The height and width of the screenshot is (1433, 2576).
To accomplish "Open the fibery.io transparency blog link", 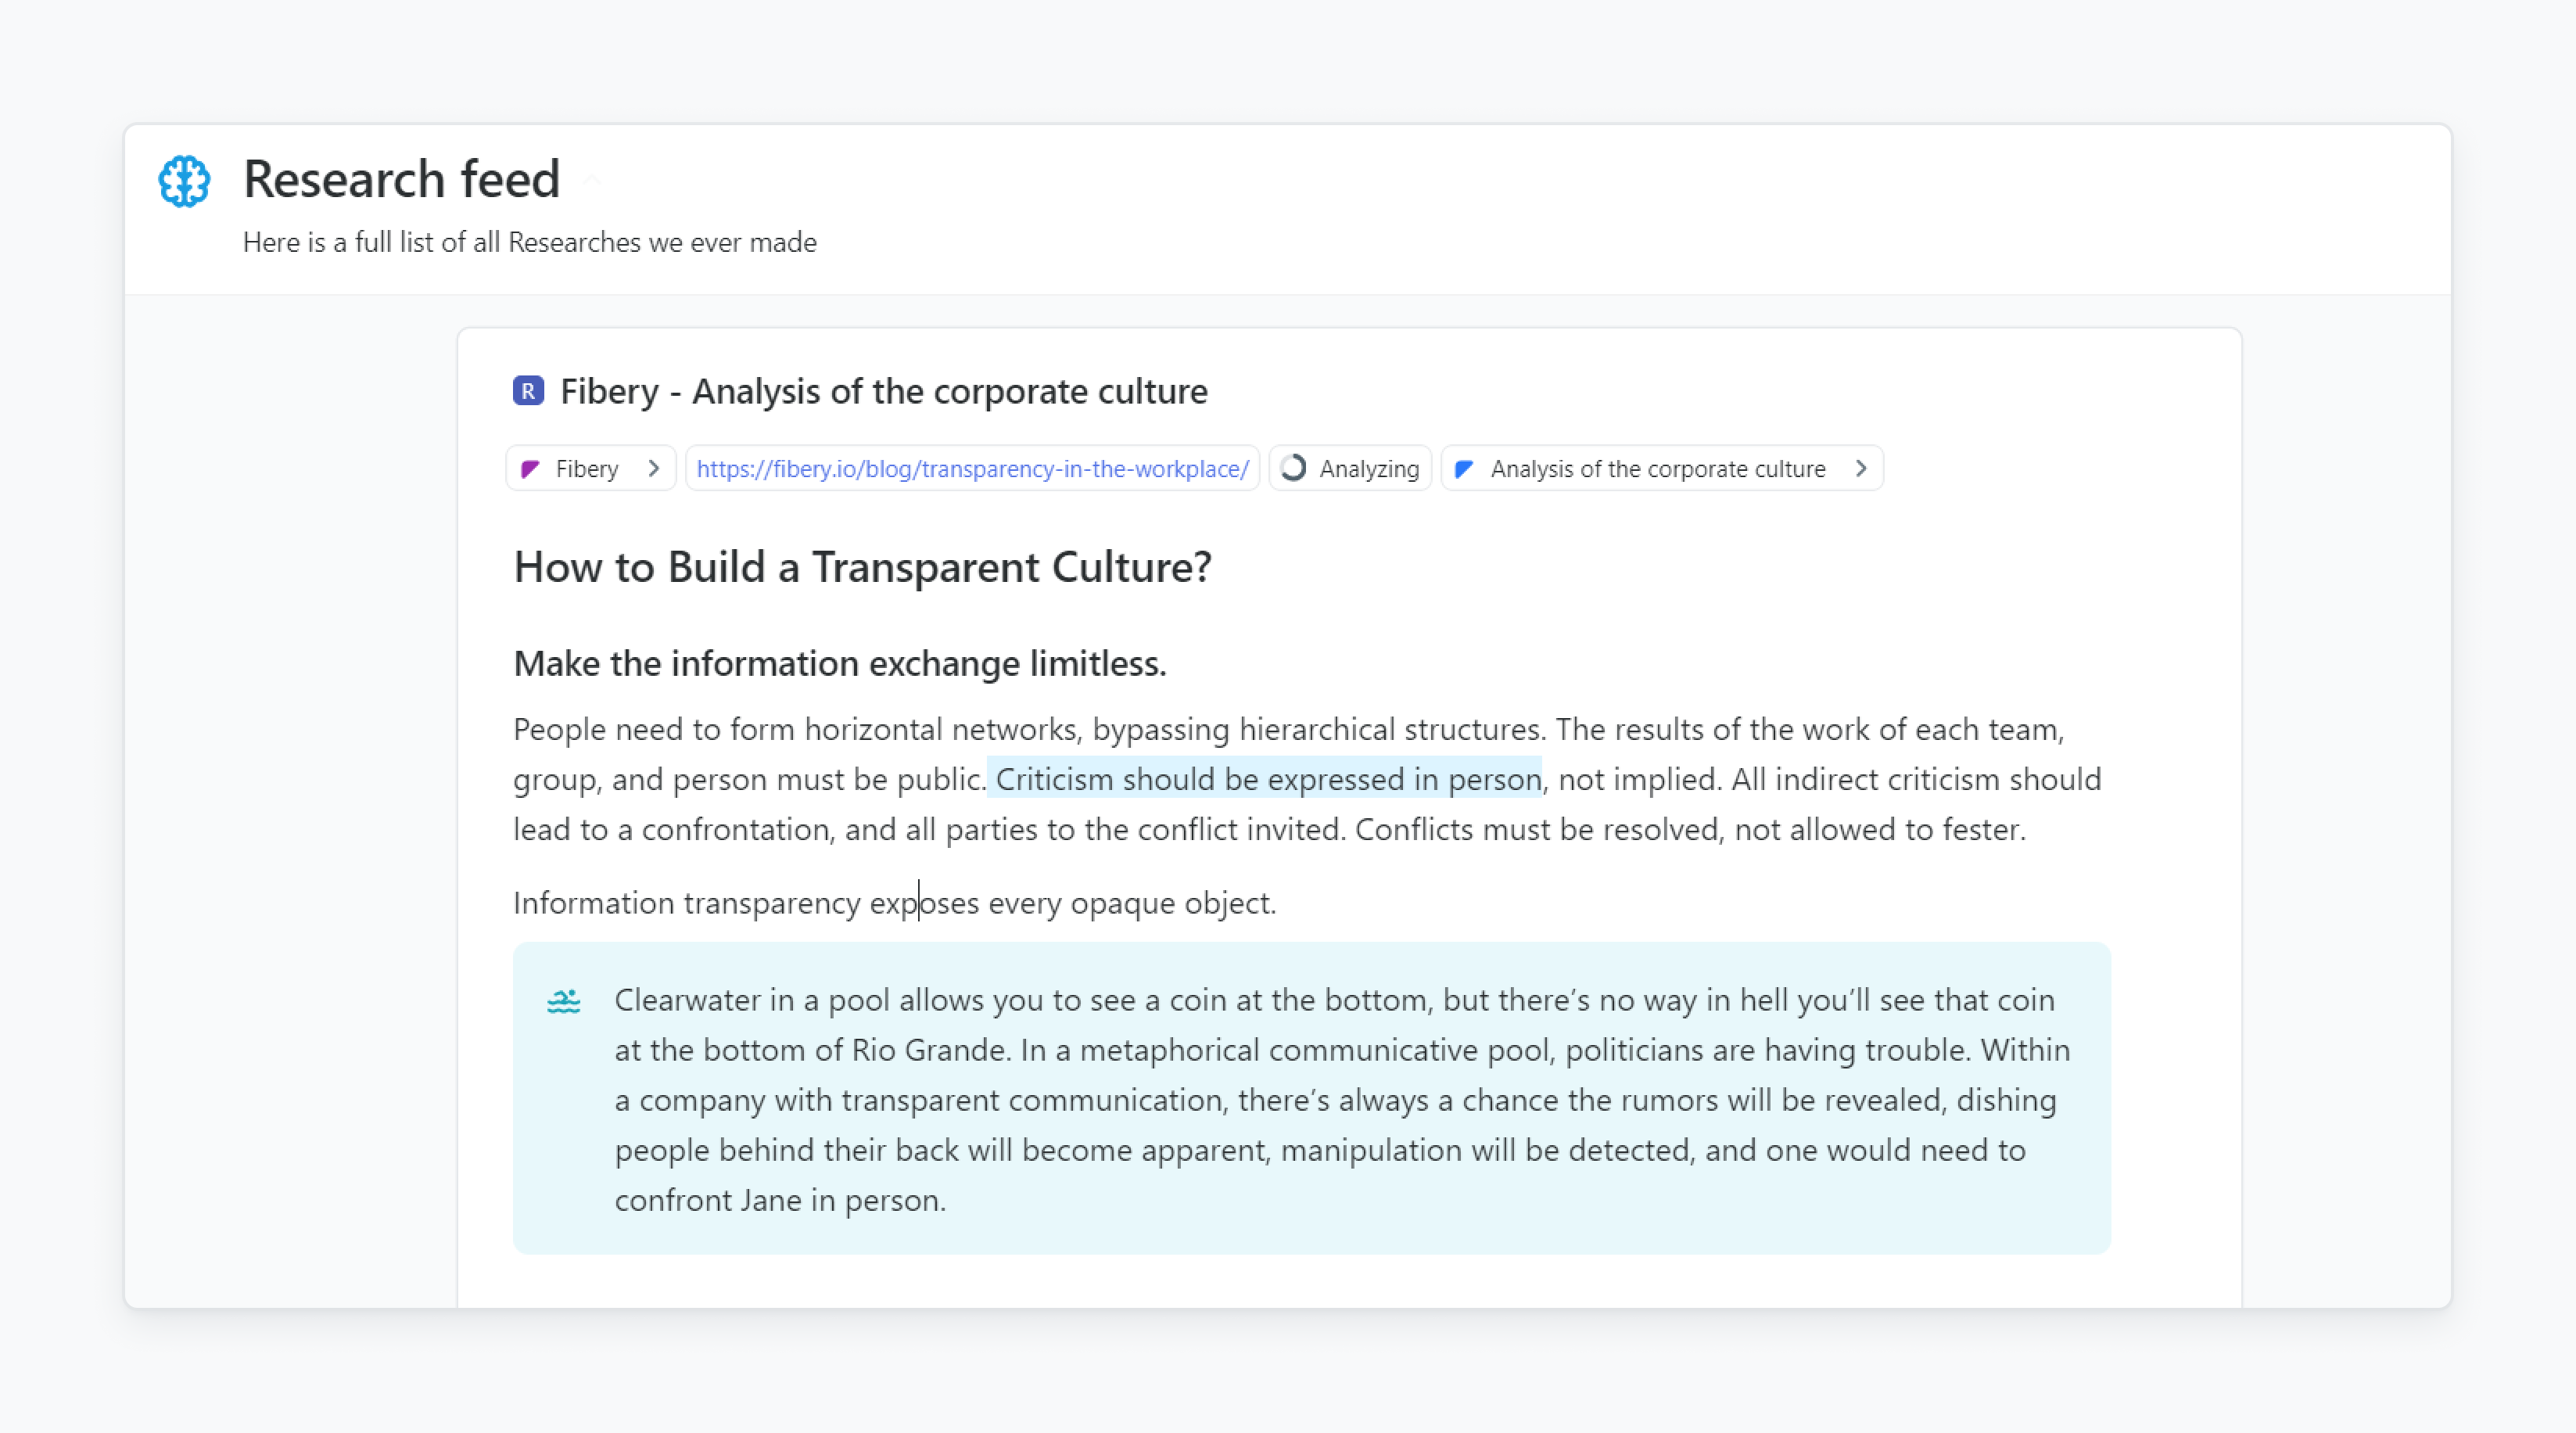I will tap(972, 468).
